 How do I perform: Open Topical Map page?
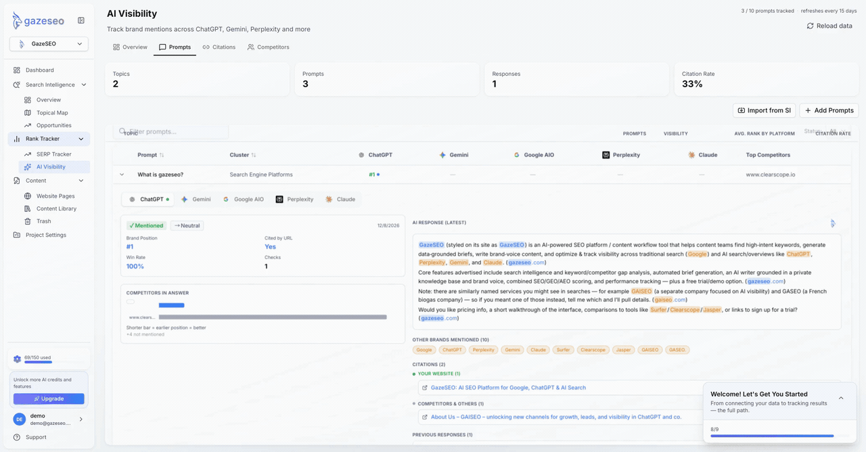click(x=52, y=113)
